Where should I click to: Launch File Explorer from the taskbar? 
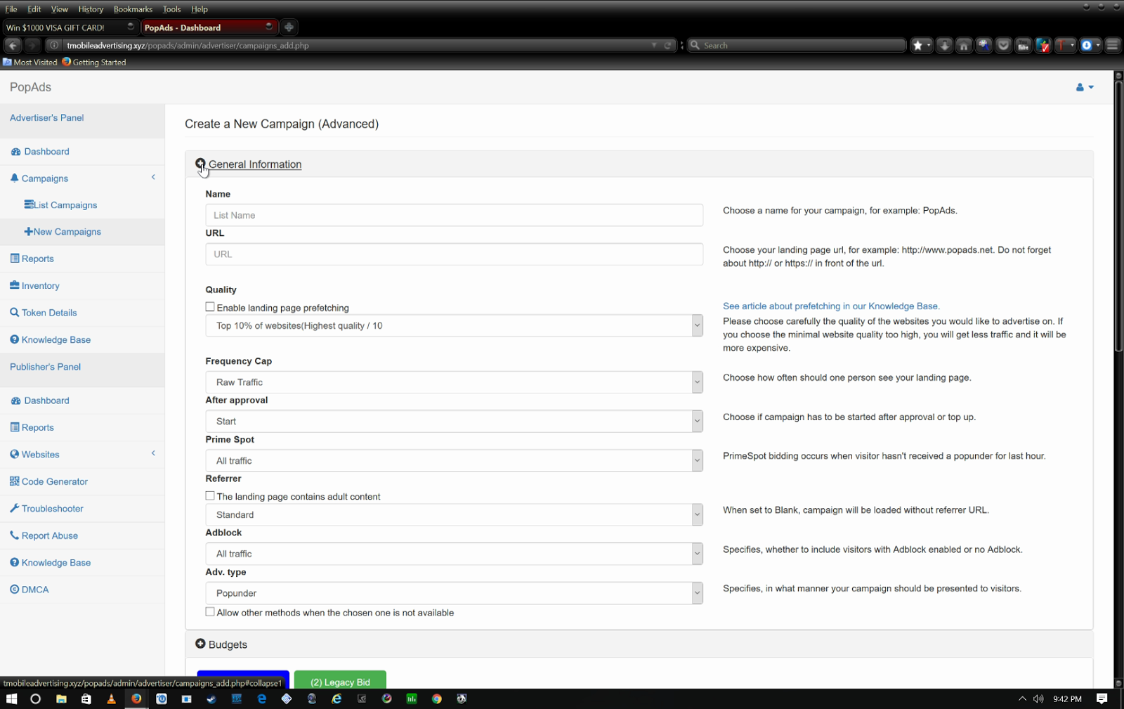point(61,698)
